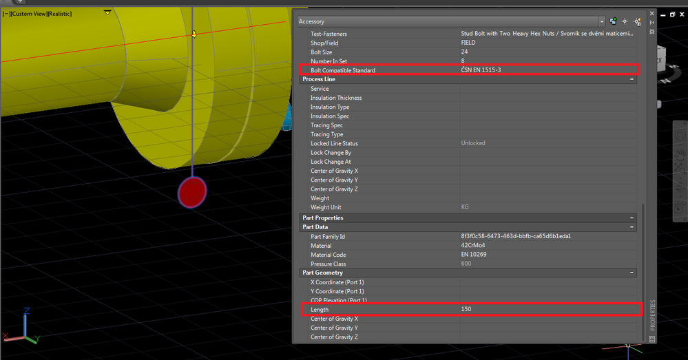The height and width of the screenshot is (360, 688).
Task: Click Shop/Field value FIELD
Action: (468, 43)
